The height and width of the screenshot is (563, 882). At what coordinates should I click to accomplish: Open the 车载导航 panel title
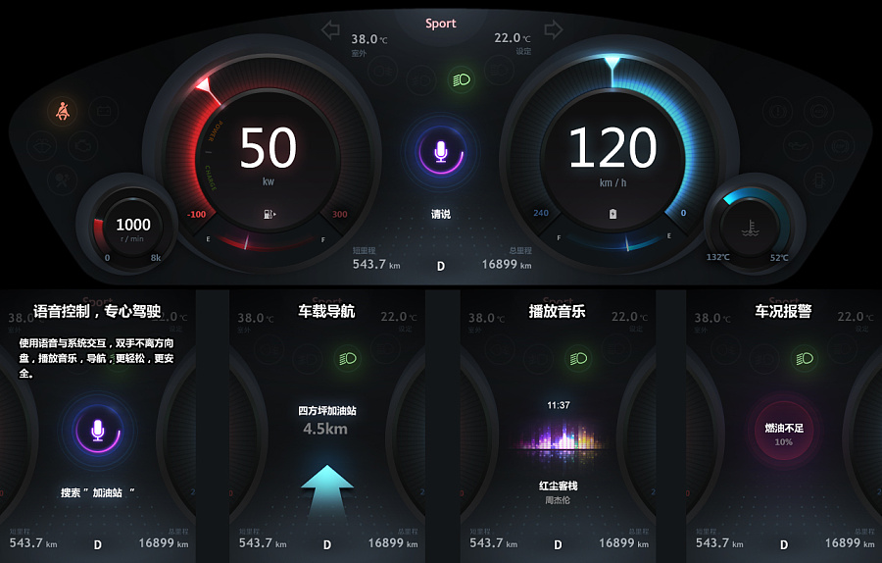point(326,311)
